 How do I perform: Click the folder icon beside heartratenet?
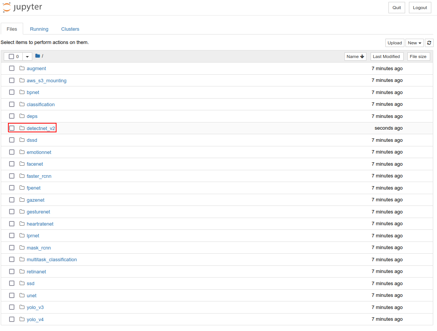tap(22, 223)
